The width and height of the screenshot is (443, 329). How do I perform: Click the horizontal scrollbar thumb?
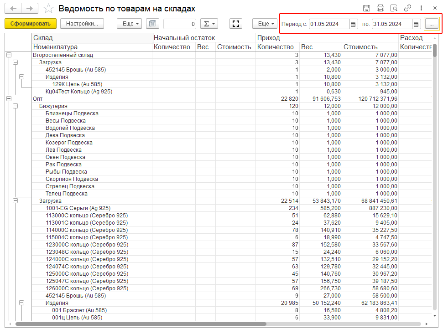141,324
